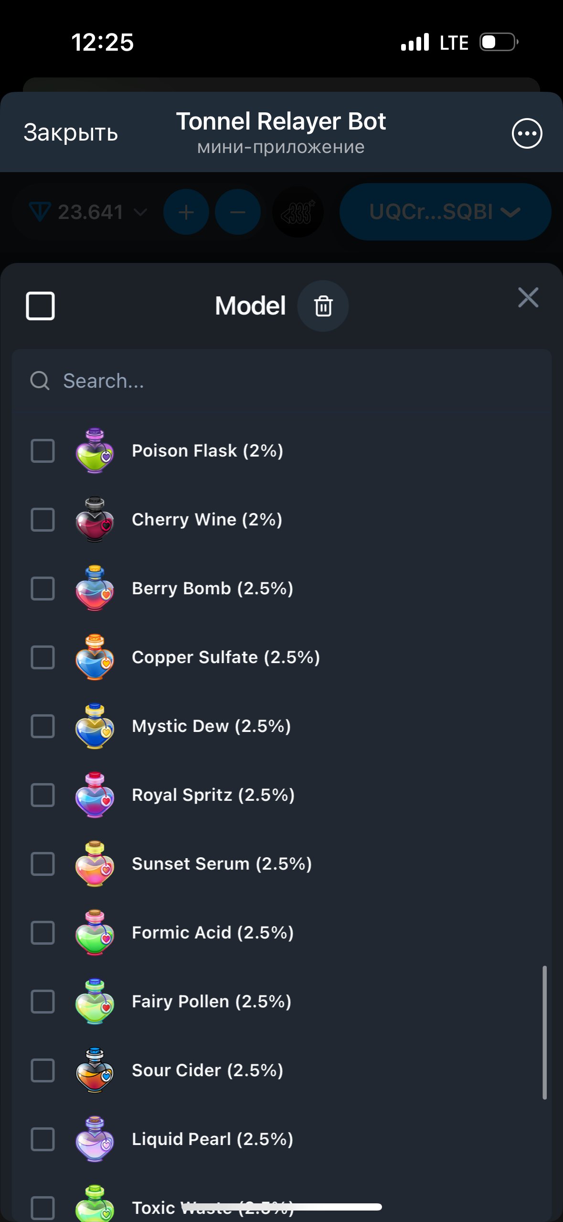This screenshot has width=563, height=1222.
Task: Tap the Закрыть button
Action: click(71, 132)
